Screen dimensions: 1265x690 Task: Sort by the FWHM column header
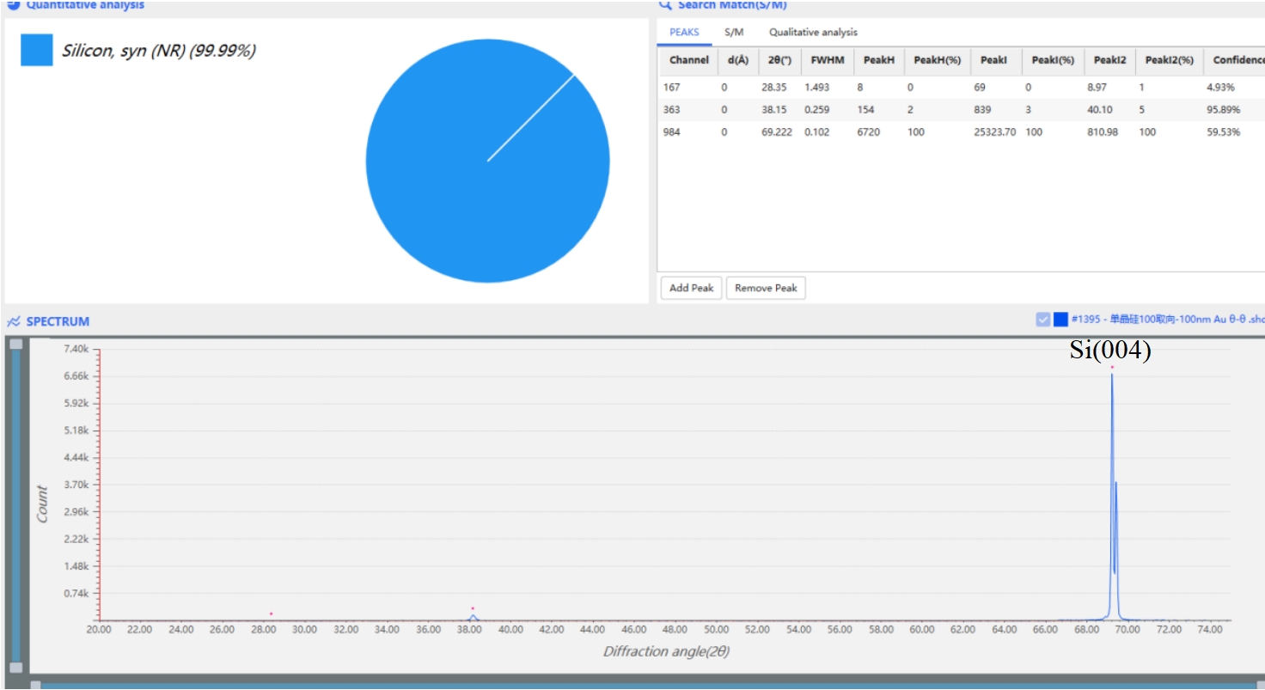click(x=827, y=60)
